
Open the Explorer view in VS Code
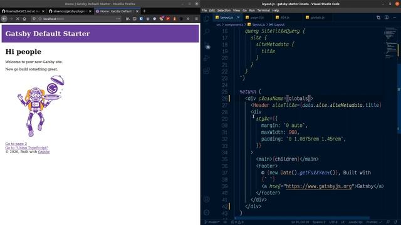207,18
